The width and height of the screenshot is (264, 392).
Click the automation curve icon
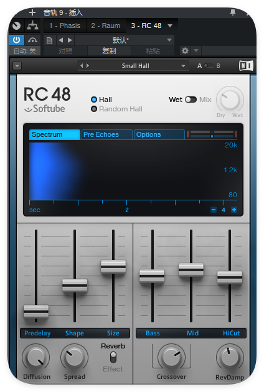click(33, 40)
